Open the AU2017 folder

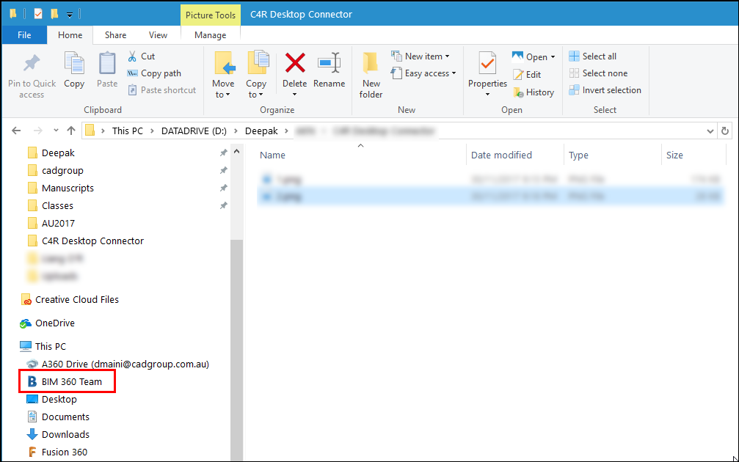pyautogui.click(x=51, y=223)
